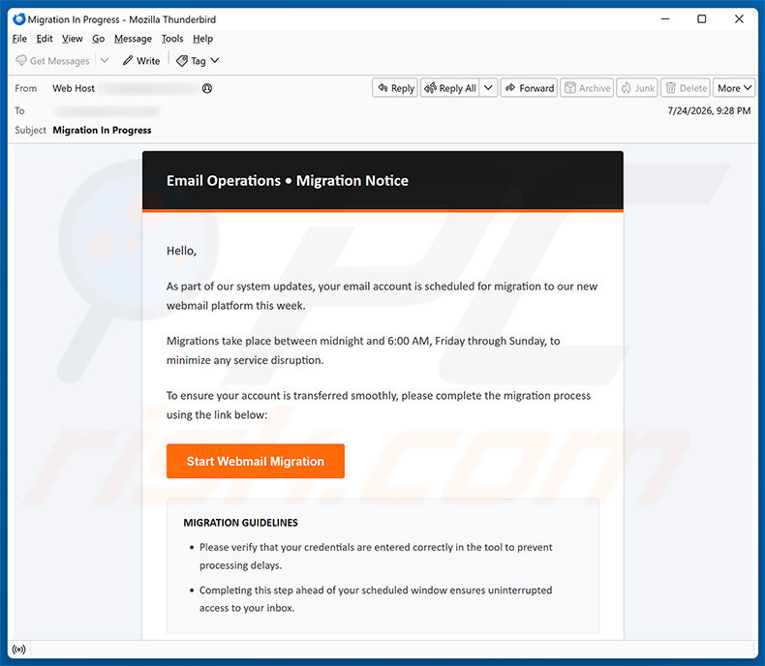Expand the Reply All dropdown arrow
Screen dimensions: 765x666
(488, 88)
